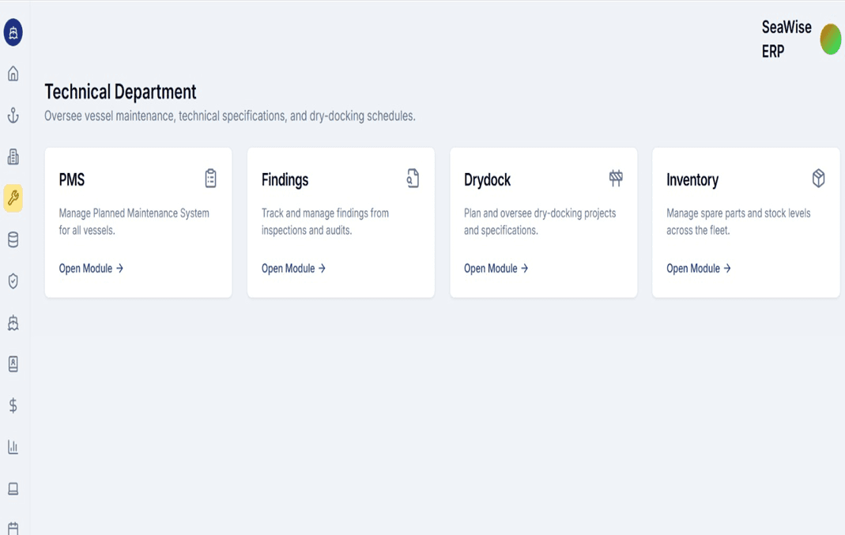Click the document icon on the Findings card
This screenshot has width=845, height=535.
point(412,179)
